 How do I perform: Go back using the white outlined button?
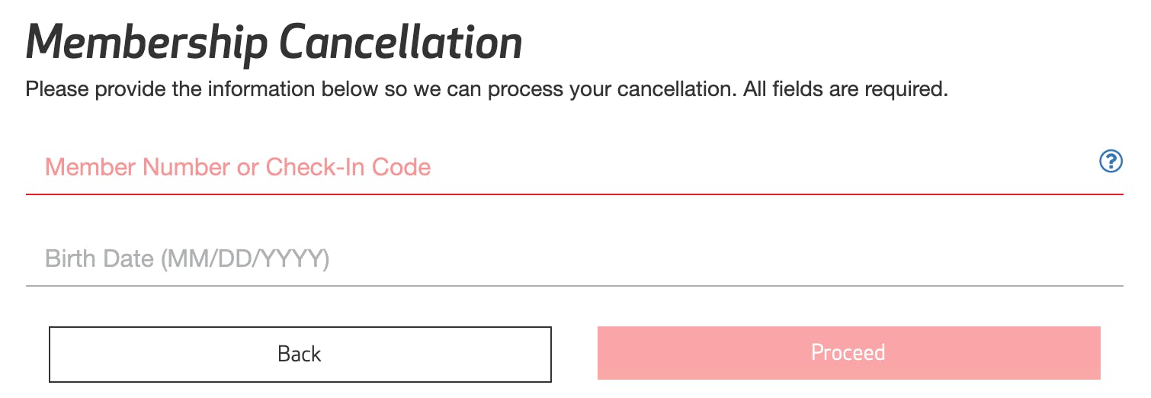(x=300, y=354)
